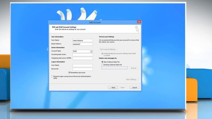Click the Logon Information heading

(58, 62)
